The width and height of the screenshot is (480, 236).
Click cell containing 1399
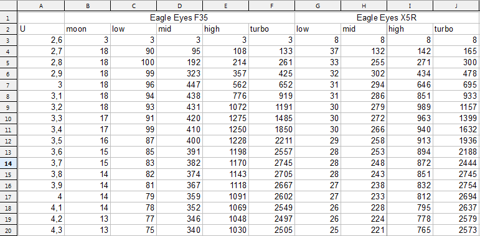456,119
